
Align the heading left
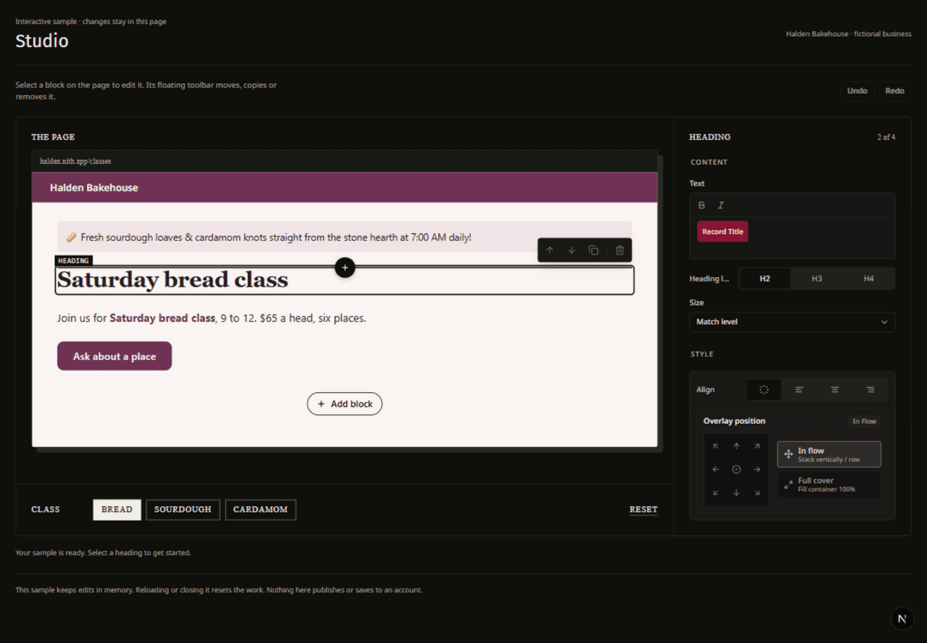800,390
